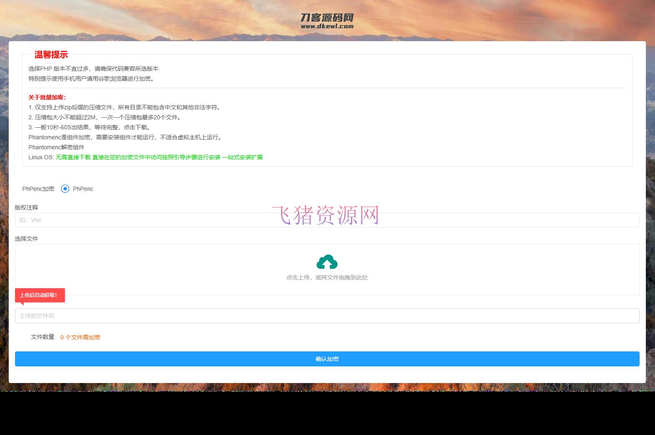Image resolution: width=655 pixels, height=435 pixels.
Task: Open the green Linux OS install link
Action: click(159, 157)
